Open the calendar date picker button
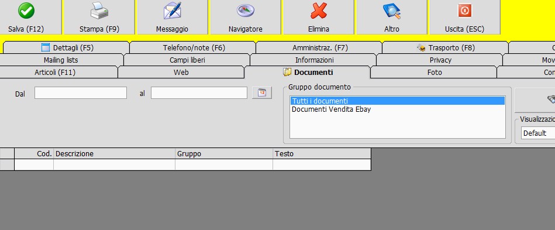 coord(262,93)
